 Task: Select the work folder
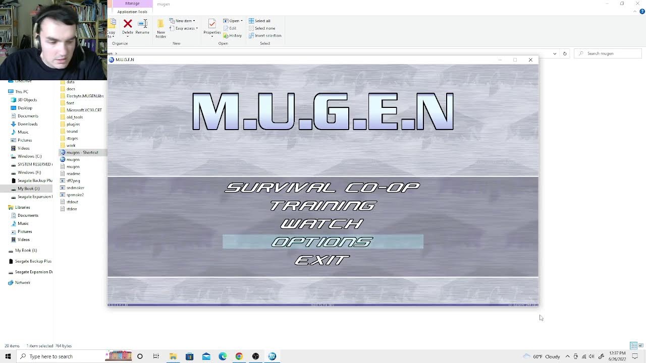click(68, 145)
